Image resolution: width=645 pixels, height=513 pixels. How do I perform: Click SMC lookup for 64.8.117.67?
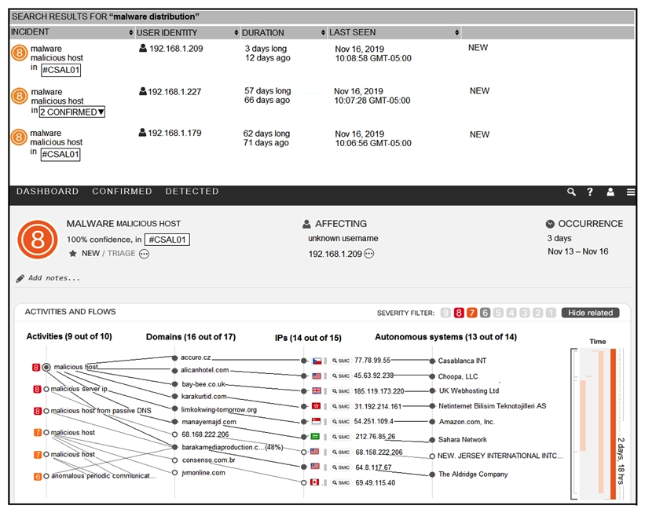(x=341, y=467)
